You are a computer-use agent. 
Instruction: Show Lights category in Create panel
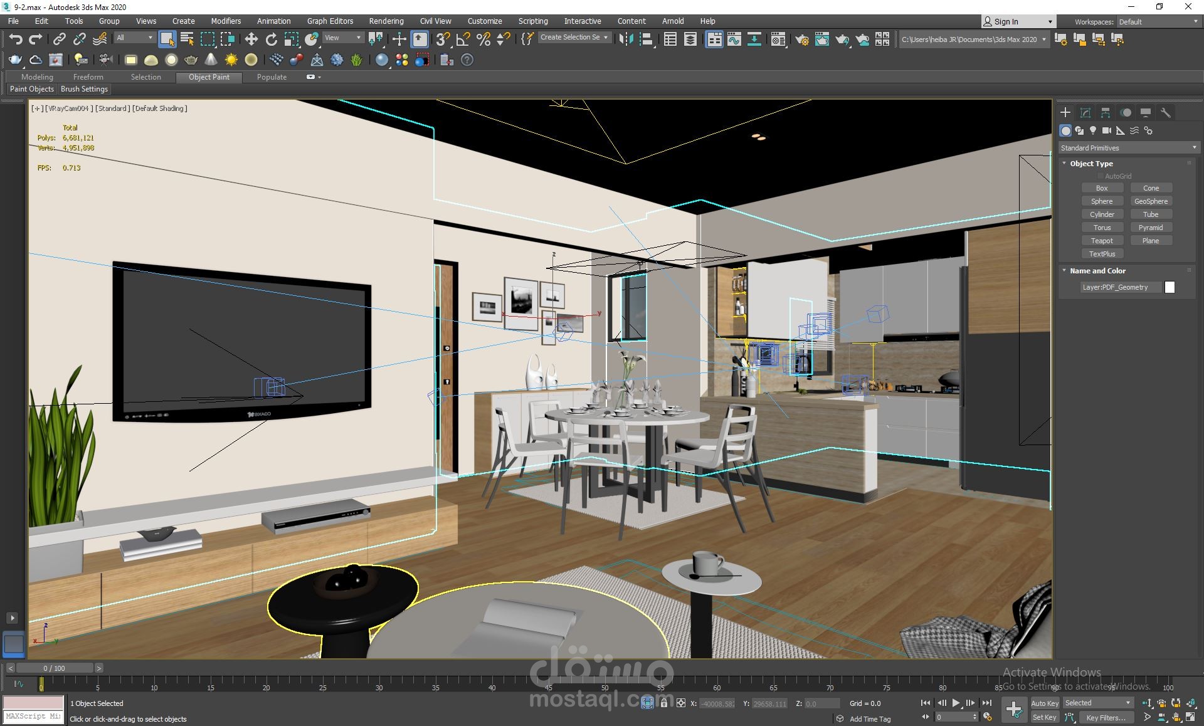click(1093, 130)
